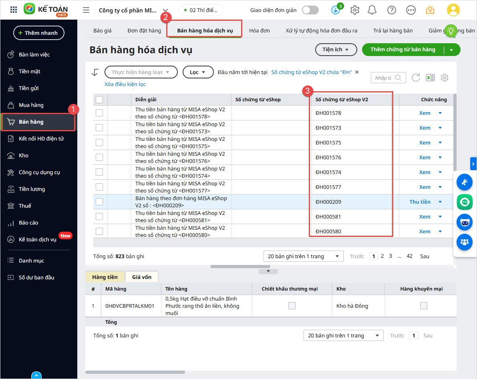477x379 pixels.
Task: Toggle the Giao diện đơn giản switch
Action: pyautogui.click(x=310, y=10)
